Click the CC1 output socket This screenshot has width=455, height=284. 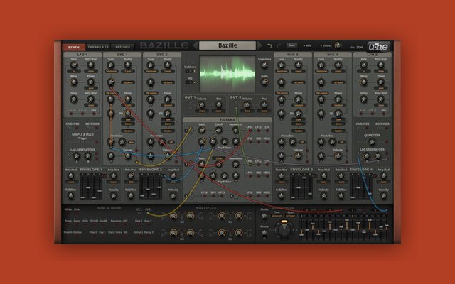(x=139, y=213)
